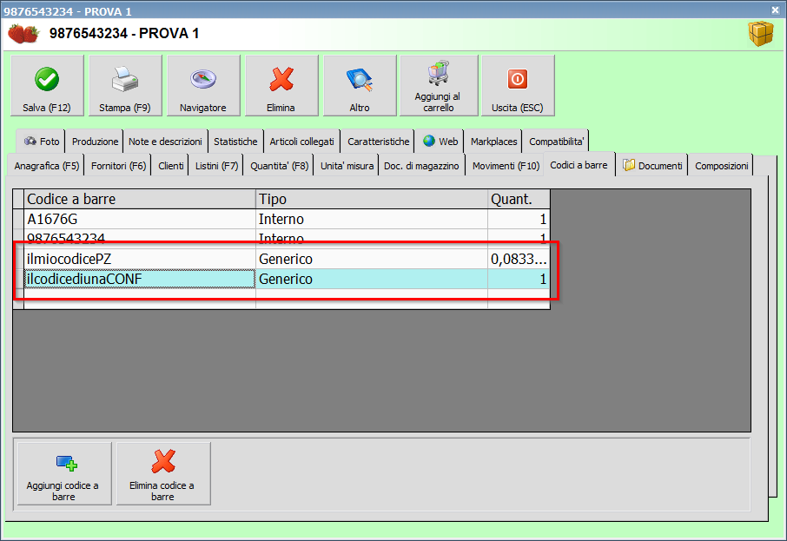Switch to the Statistiche tab

(x=235, y=142)
